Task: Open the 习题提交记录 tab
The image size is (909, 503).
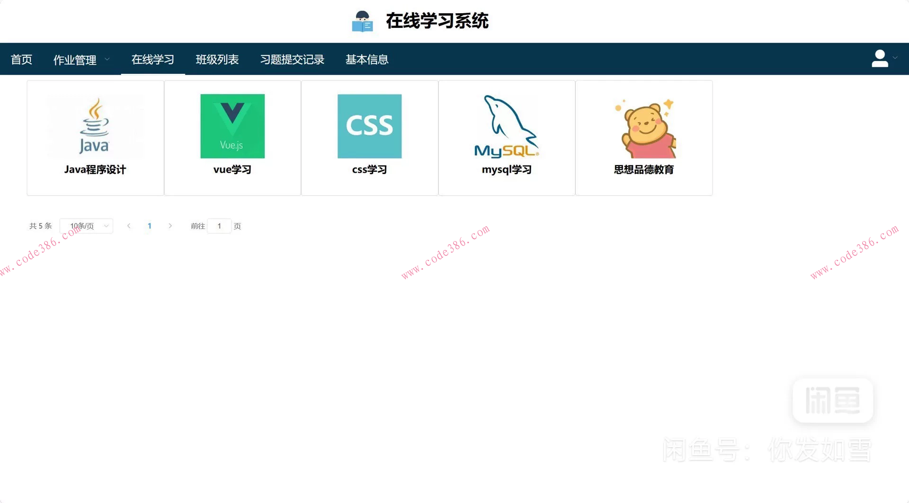Action: 292,59
